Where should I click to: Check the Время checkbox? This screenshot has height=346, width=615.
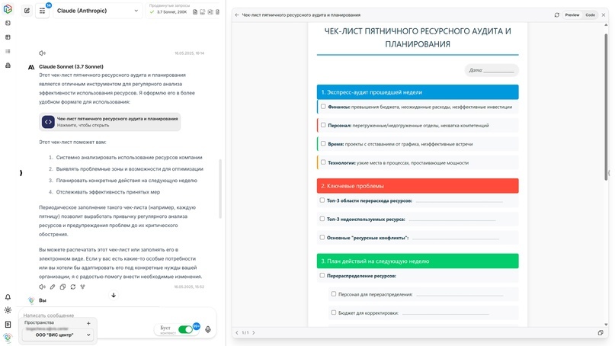coord(323,143)
